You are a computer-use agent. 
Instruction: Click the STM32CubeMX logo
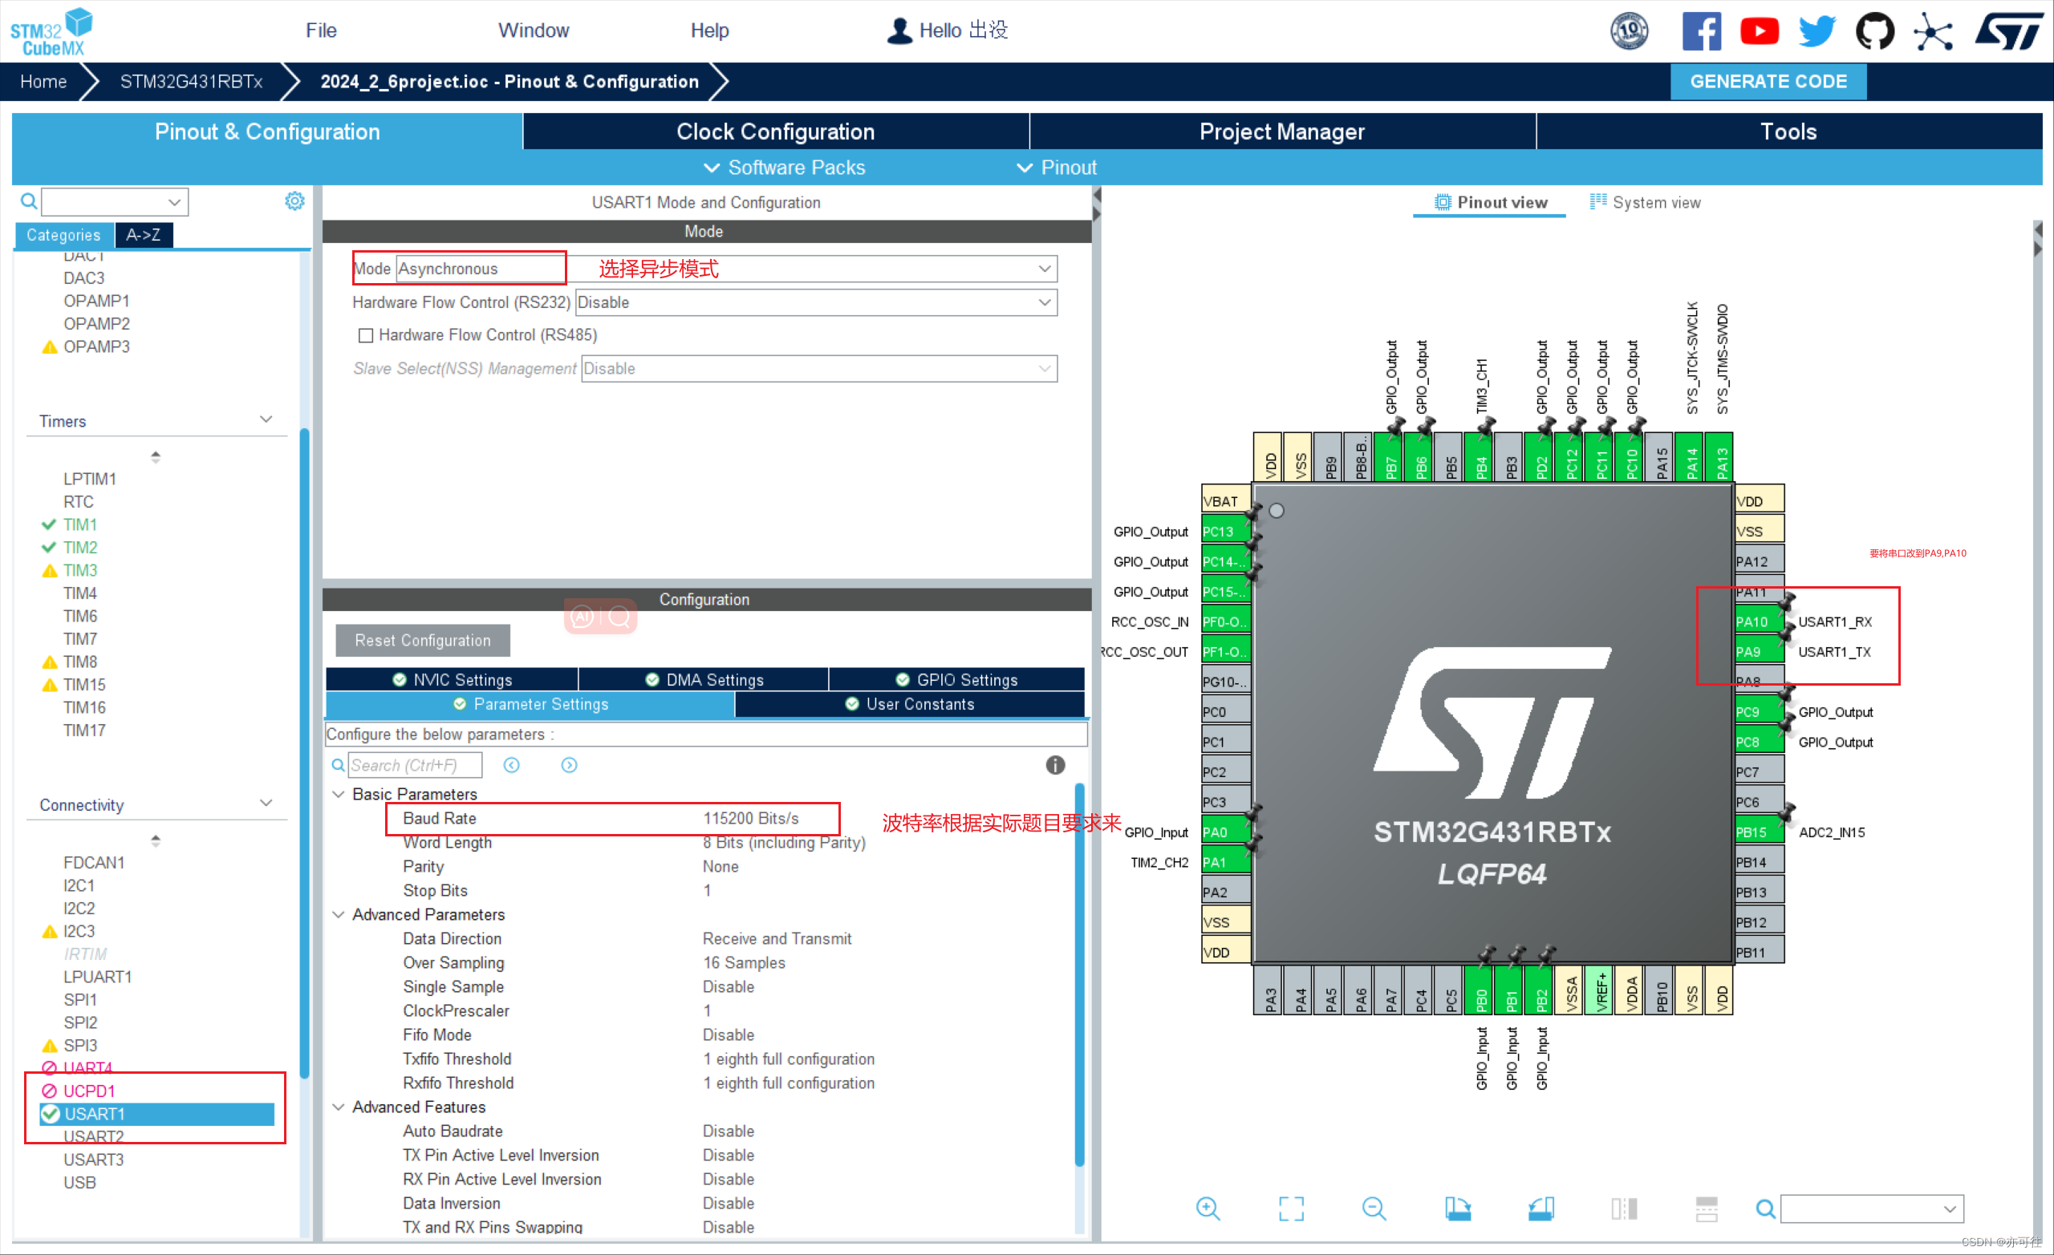point(51,31)
